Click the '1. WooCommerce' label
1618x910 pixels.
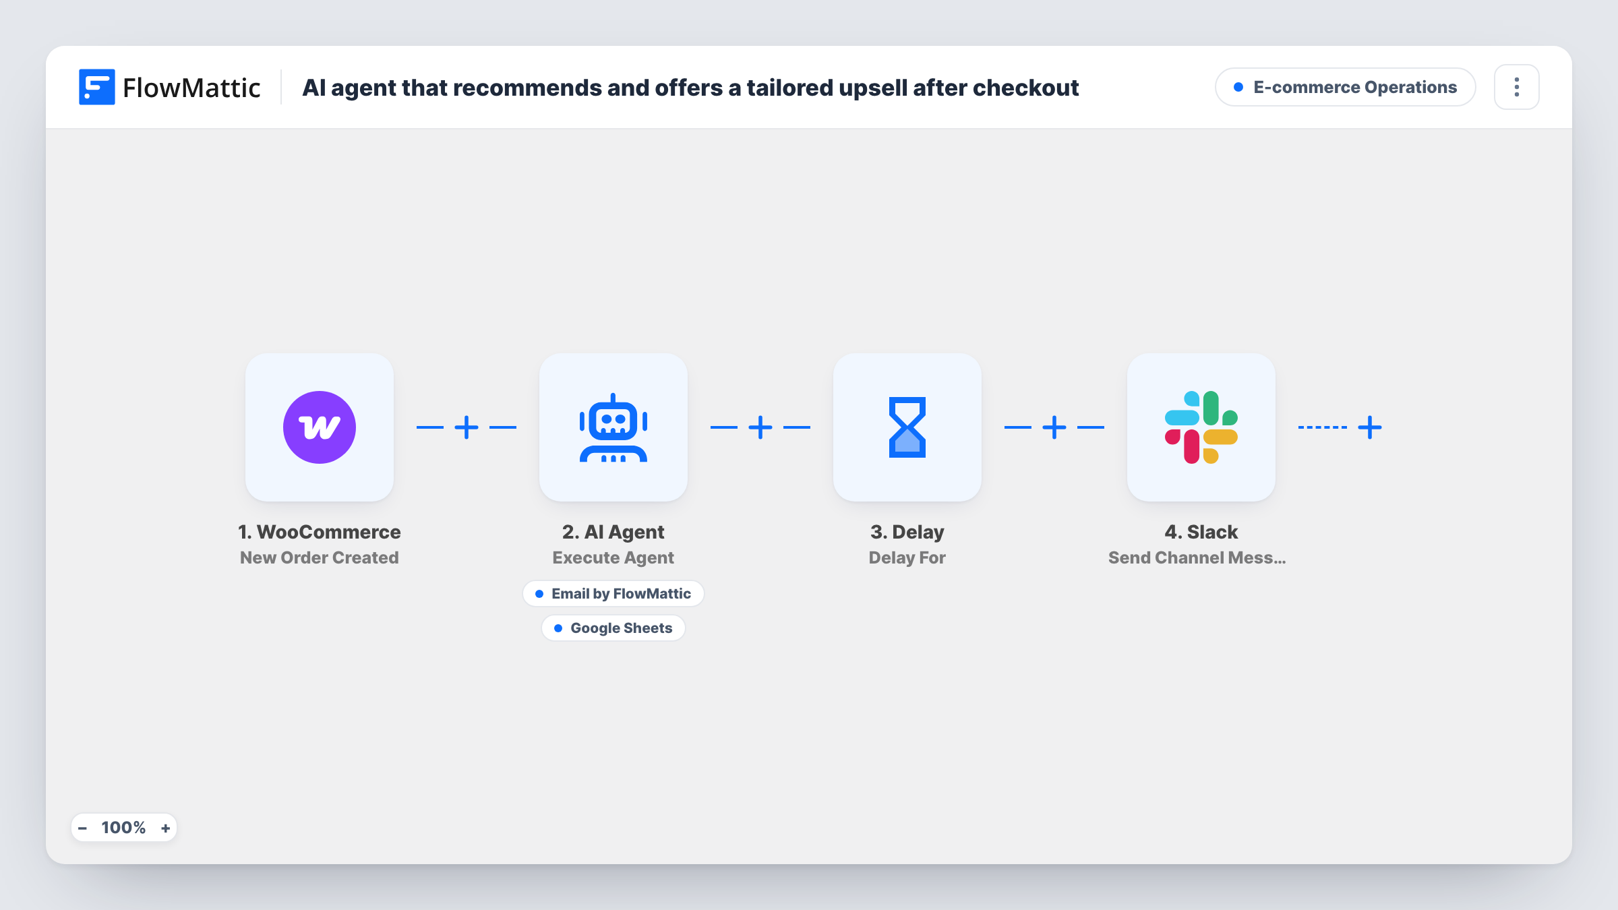(x=320, y=532)
